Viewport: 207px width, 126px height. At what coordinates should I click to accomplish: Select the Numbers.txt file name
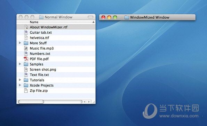pyautogui.click(x=40, y=54)
